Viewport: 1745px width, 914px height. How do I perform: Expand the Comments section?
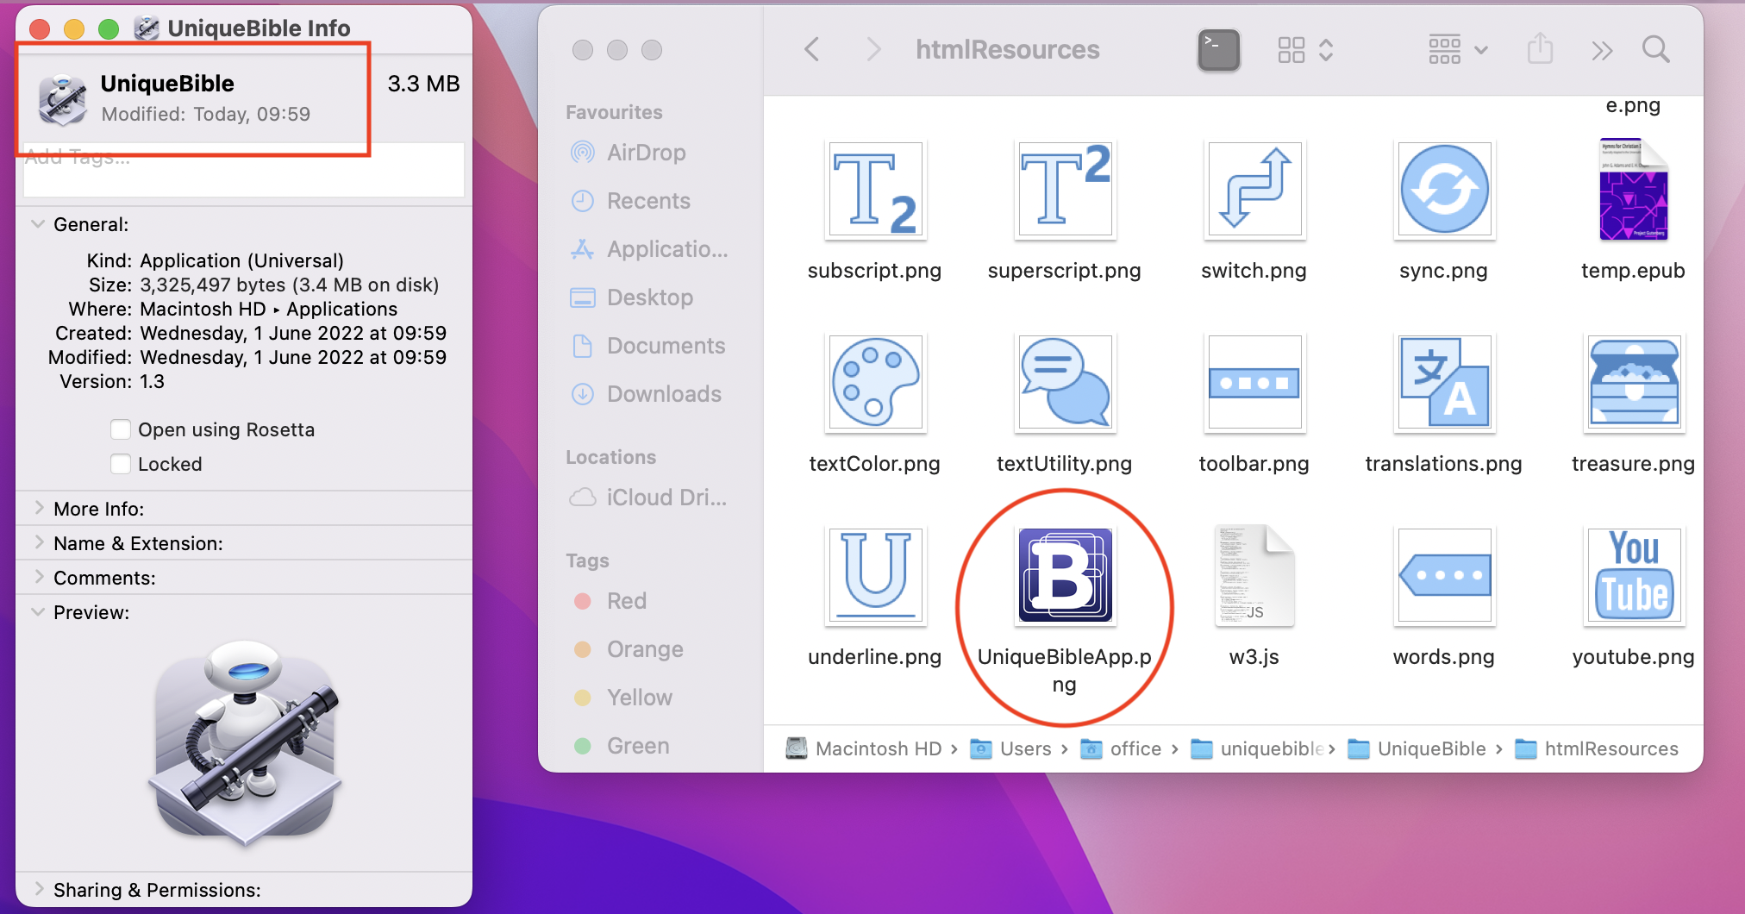pos(38,578)
